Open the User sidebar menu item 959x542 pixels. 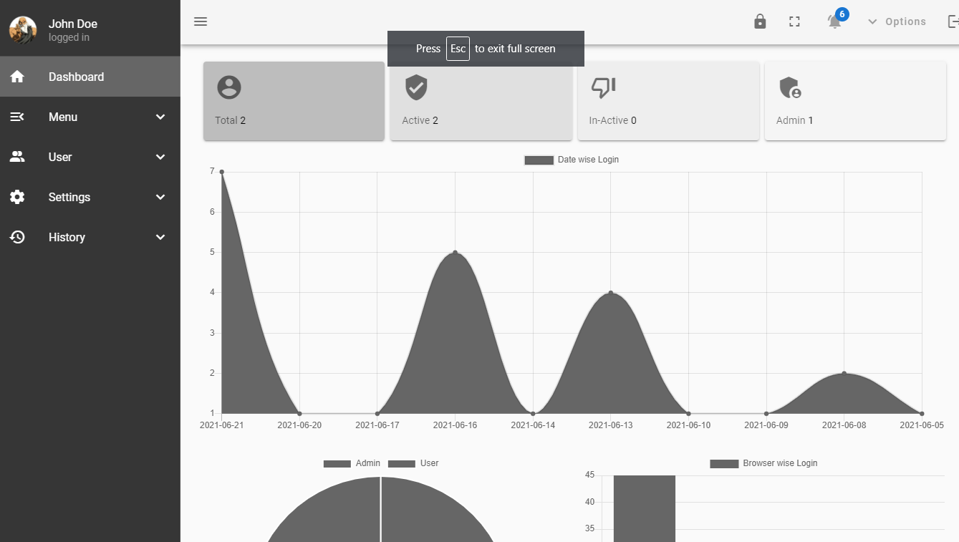(x=90, y=157)
